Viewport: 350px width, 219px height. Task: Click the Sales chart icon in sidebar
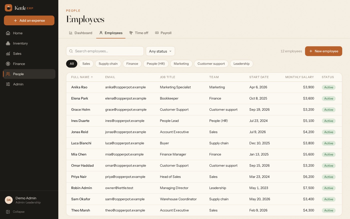click(x=8, y=54)
